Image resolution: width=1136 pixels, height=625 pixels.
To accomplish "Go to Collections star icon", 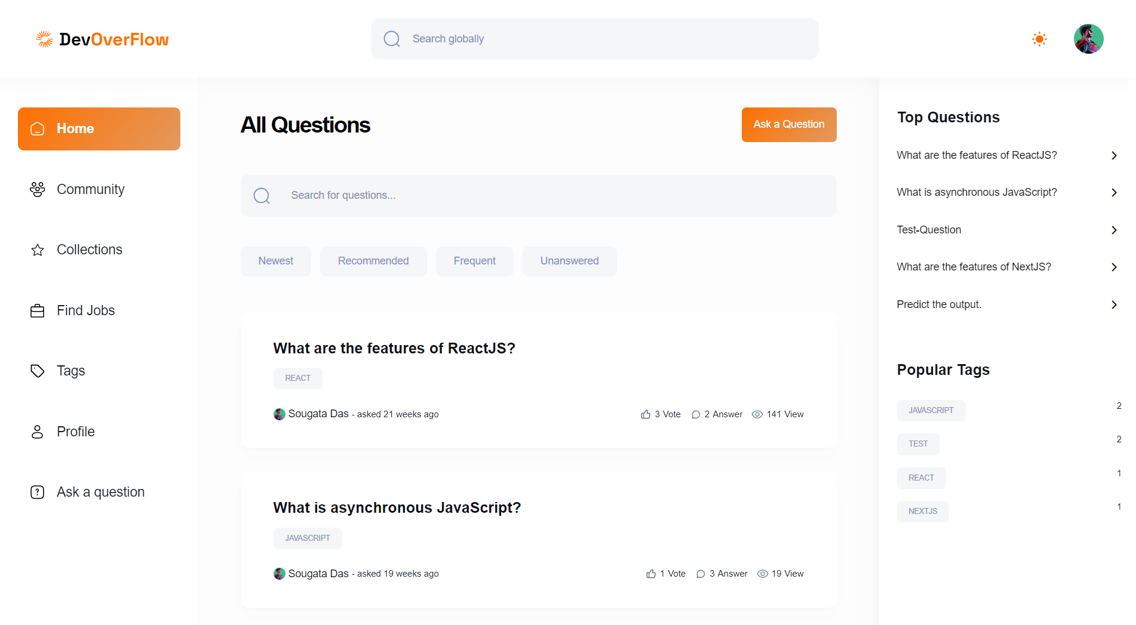I will [x=38, y=250].
